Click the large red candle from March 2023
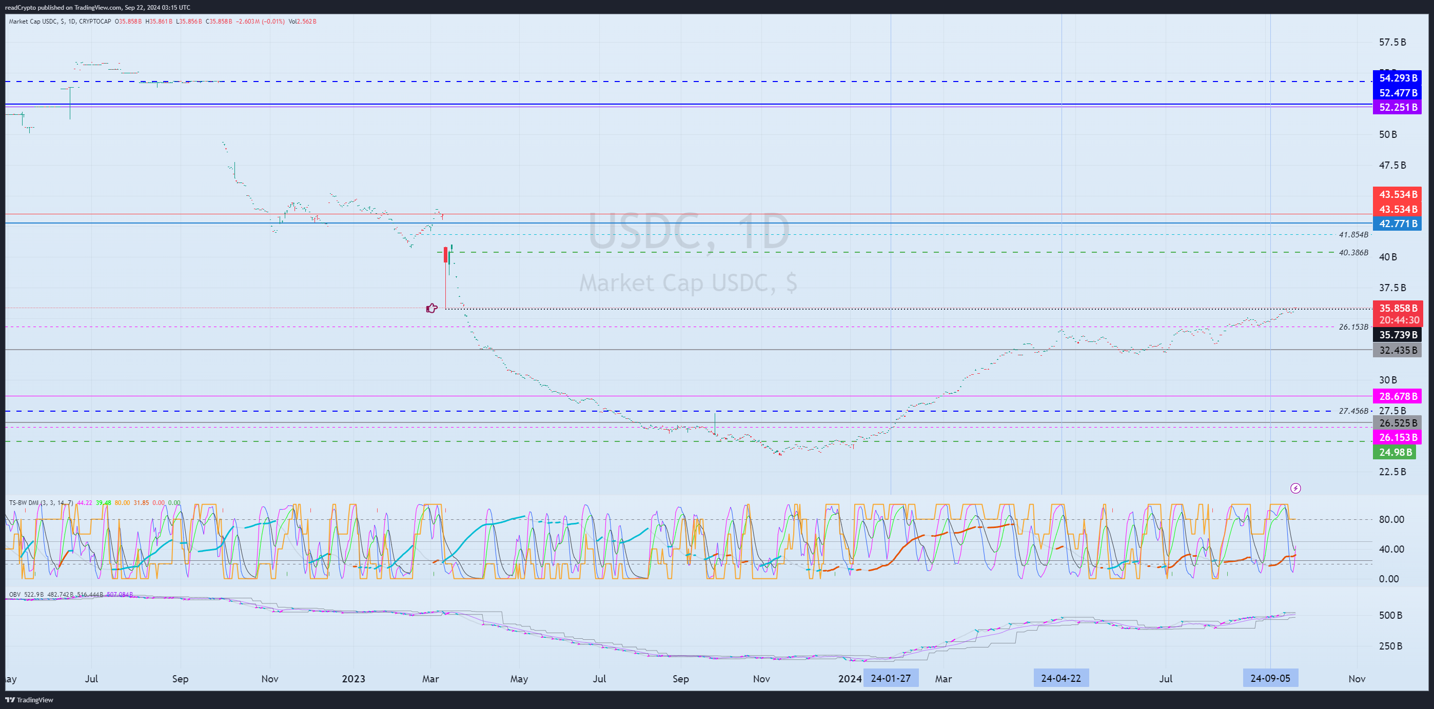The height and width of the screenshot is (709, 1434). [445, 277]
